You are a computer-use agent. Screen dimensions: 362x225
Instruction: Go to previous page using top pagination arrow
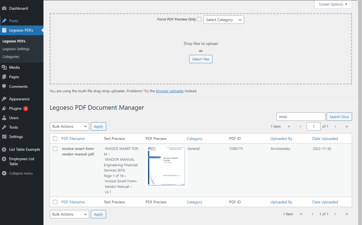(301, 126)
